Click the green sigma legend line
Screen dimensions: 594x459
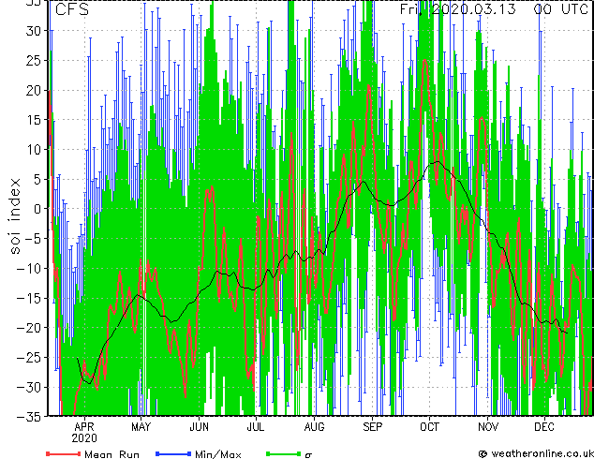(283, 453)
